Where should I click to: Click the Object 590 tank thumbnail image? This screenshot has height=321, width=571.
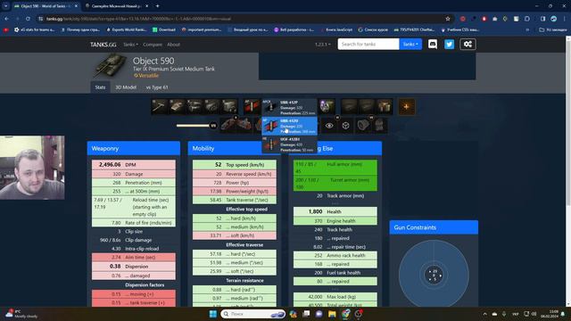(111, 65)
